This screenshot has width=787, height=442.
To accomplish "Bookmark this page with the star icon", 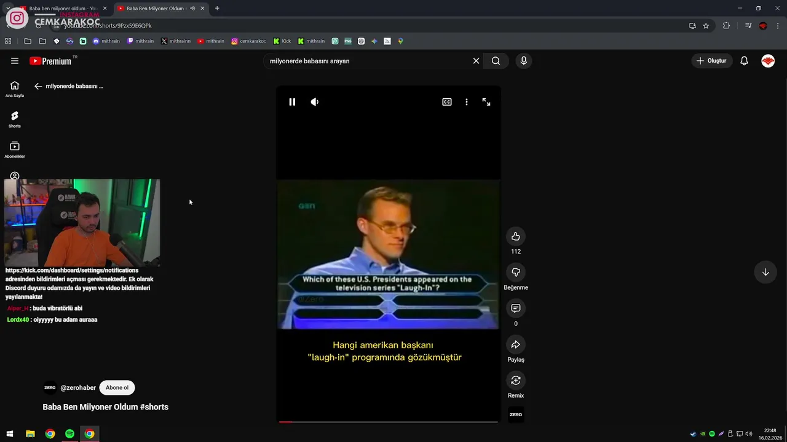I will click(706, 26).
